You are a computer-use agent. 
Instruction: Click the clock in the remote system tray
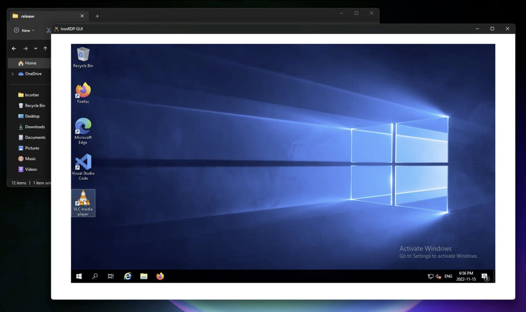click(x=466, y=276)
